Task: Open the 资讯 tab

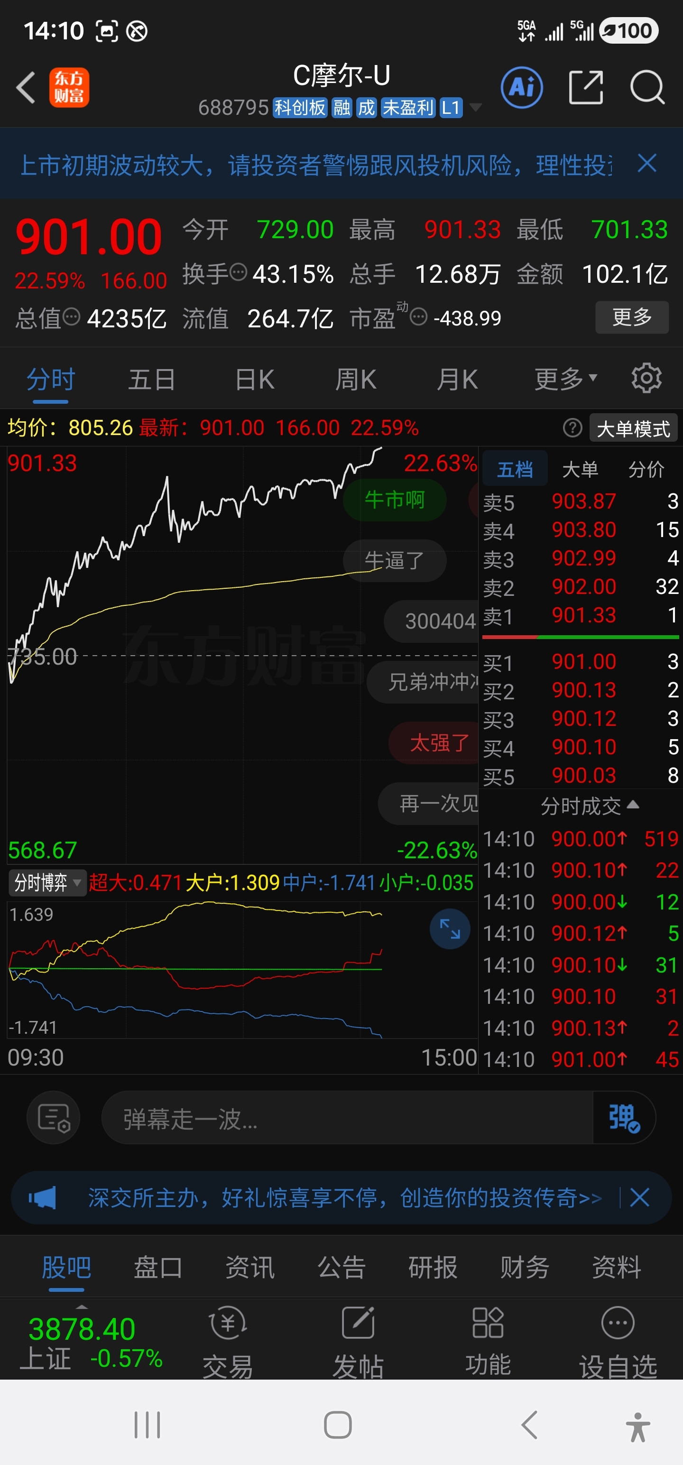Action: click(x=249, y=1268)
